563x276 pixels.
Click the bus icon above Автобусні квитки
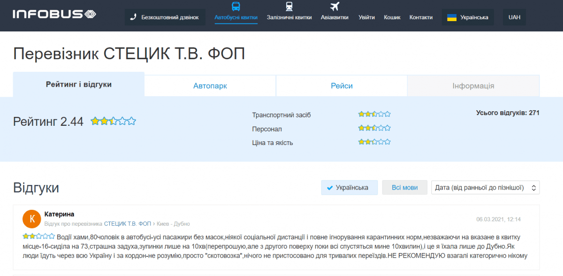point(236,7)
